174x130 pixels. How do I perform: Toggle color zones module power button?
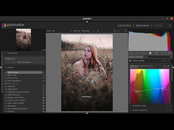coord(130,61)
